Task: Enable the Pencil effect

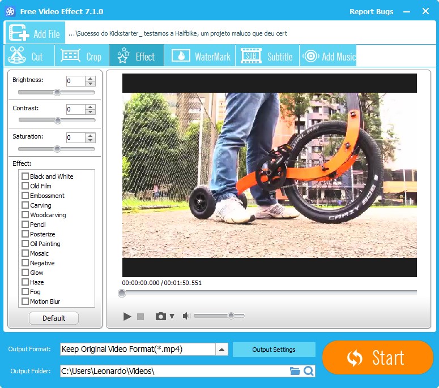Action: click(x=25, y=225)
